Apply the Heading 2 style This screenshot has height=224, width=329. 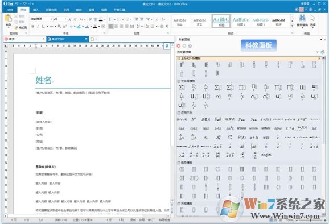[260, 21]
